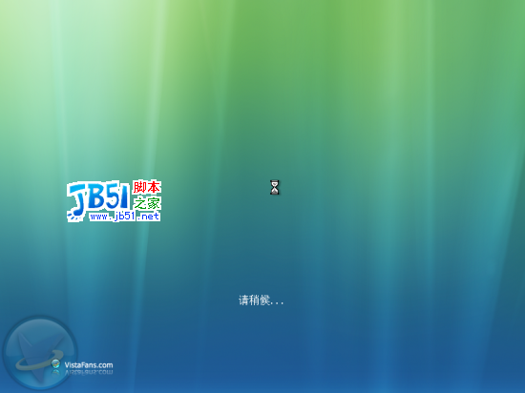525x393 pixels.
Task: Click the .net part of the URL
Action: coord(148,217)
